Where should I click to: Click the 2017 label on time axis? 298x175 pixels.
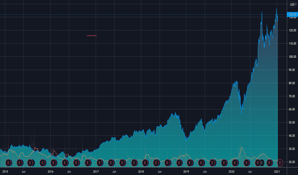tap(96, 171)
